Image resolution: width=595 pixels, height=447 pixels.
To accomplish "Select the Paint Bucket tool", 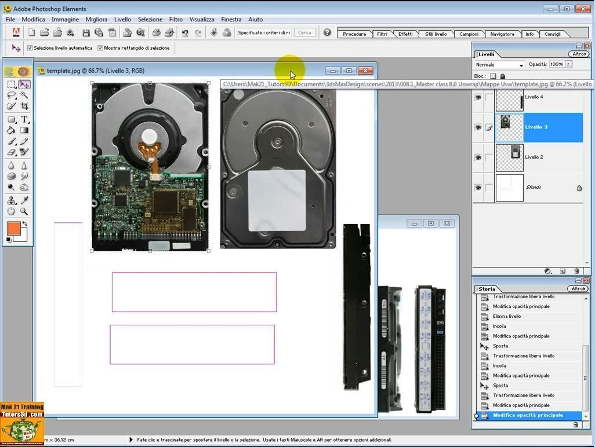I will point(12,130).
